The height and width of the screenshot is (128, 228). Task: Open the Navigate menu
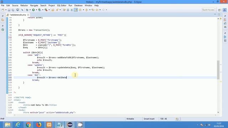(x=34, y=6)
